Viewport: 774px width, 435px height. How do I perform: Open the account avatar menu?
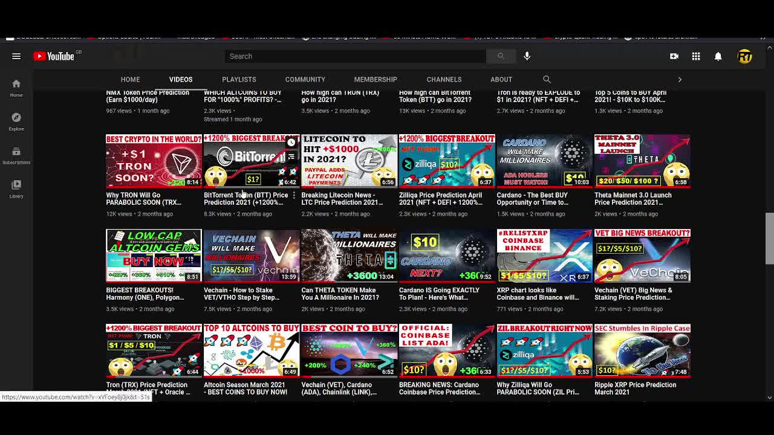744,56
